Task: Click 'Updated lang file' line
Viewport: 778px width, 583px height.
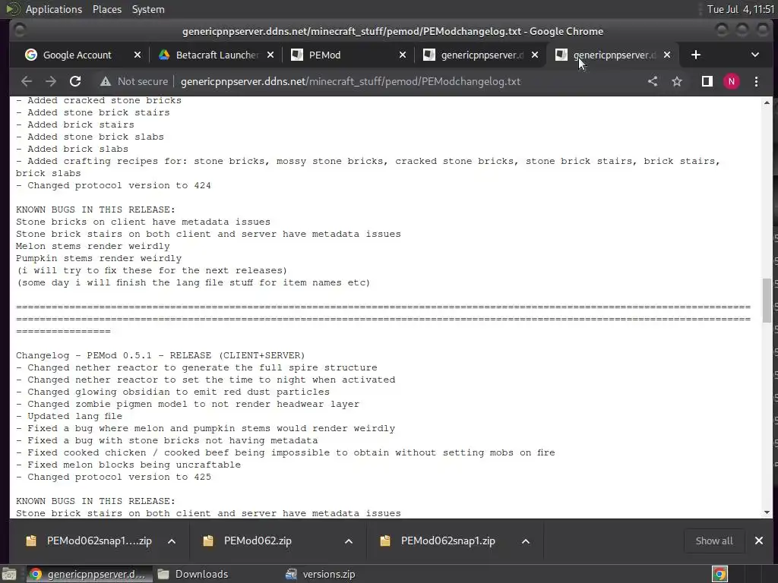Action: [x=69, y=417]
